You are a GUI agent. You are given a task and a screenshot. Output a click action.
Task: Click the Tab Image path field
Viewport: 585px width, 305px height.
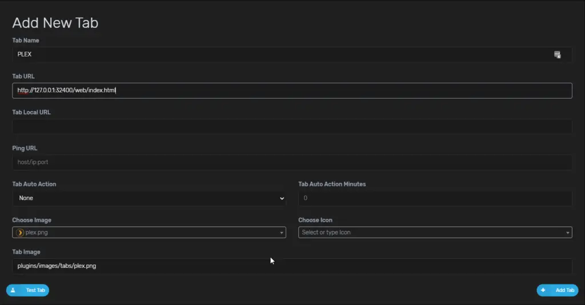292,266
